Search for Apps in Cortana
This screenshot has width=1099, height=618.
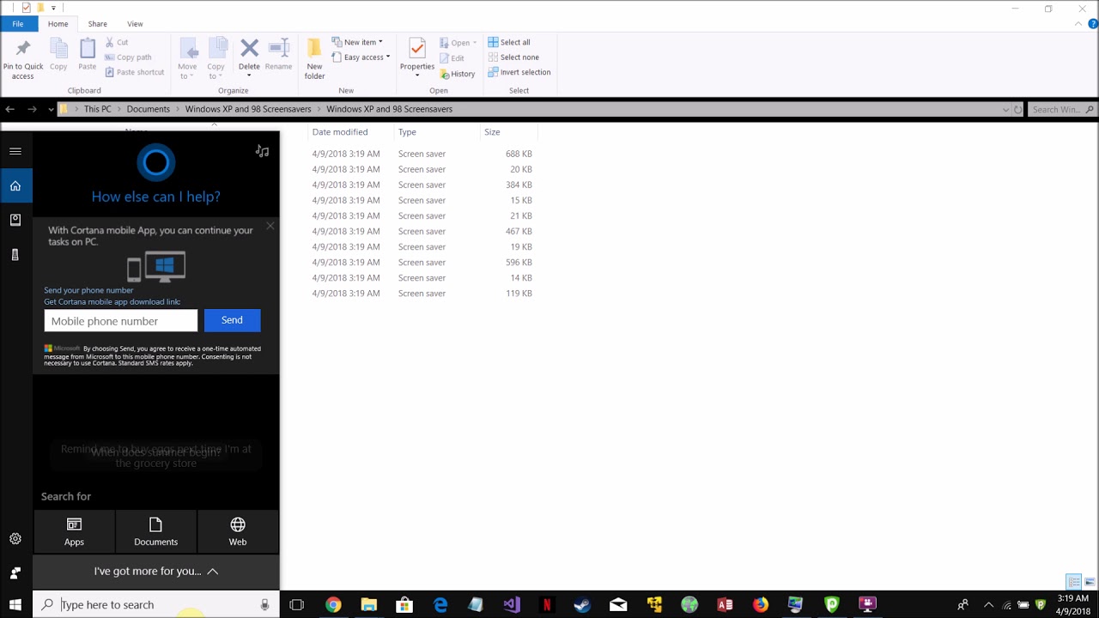(x=74, y=531)
